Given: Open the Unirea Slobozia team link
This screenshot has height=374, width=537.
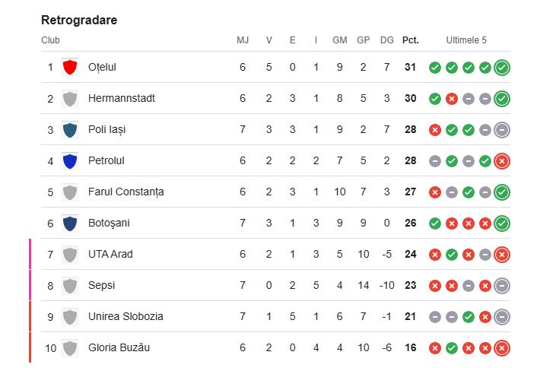Looking at the screenshot, I should [x=126, y=317].
